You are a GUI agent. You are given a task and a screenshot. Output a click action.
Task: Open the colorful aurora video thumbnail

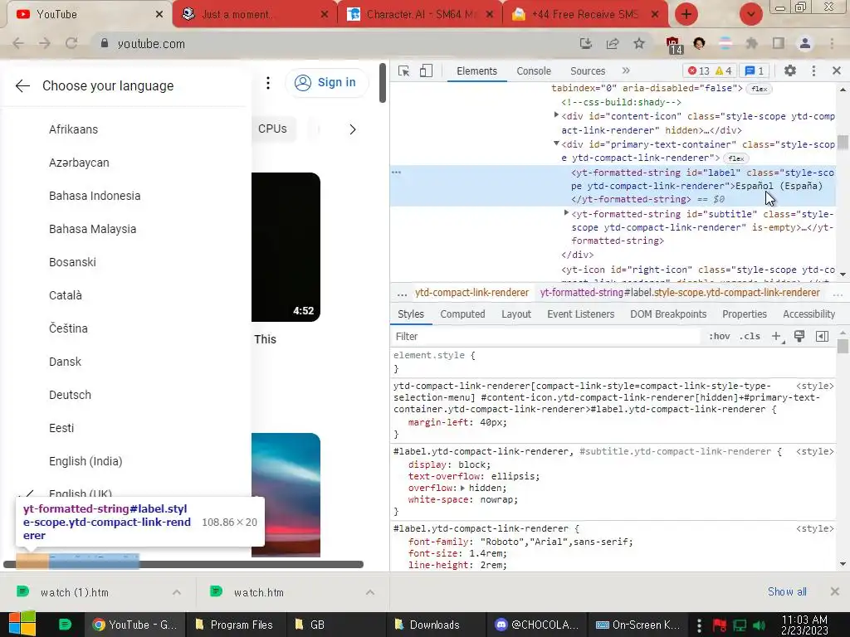(286, 494)
